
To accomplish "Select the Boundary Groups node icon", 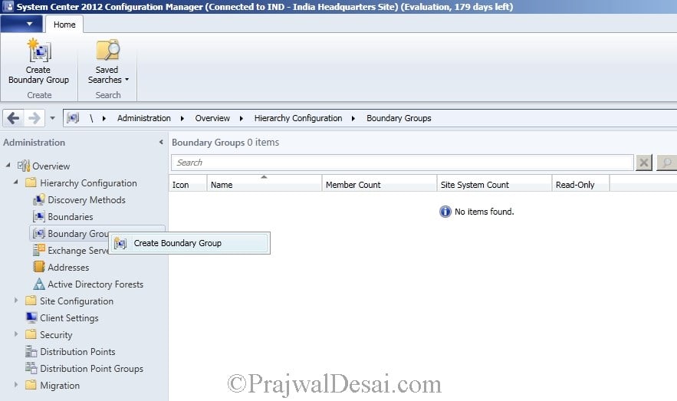I will pyautogui.click(x=39, y=233).
